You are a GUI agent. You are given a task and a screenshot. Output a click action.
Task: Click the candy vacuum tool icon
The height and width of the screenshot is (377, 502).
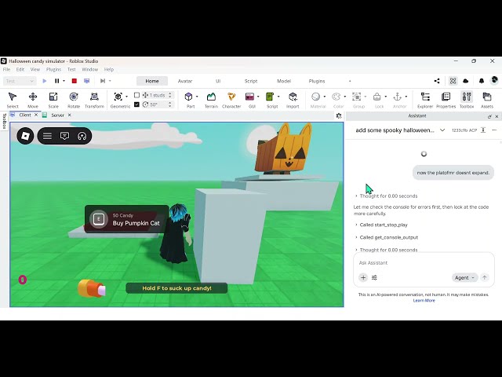[92, 288]
